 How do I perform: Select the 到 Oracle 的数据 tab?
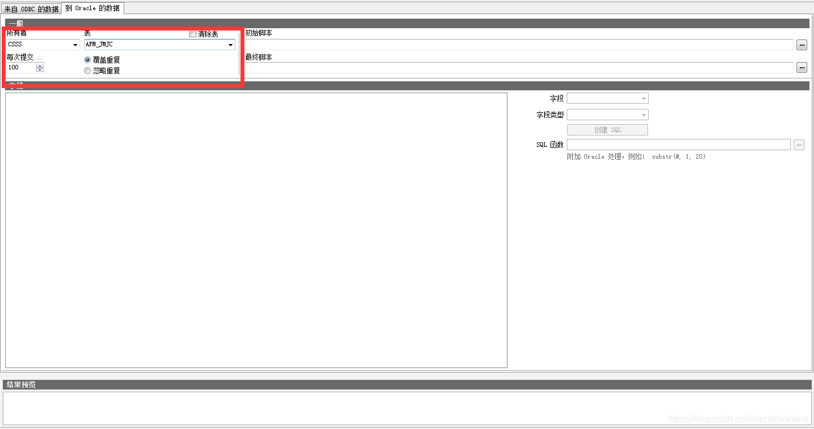pyautogui.click(x=93, y=8)
